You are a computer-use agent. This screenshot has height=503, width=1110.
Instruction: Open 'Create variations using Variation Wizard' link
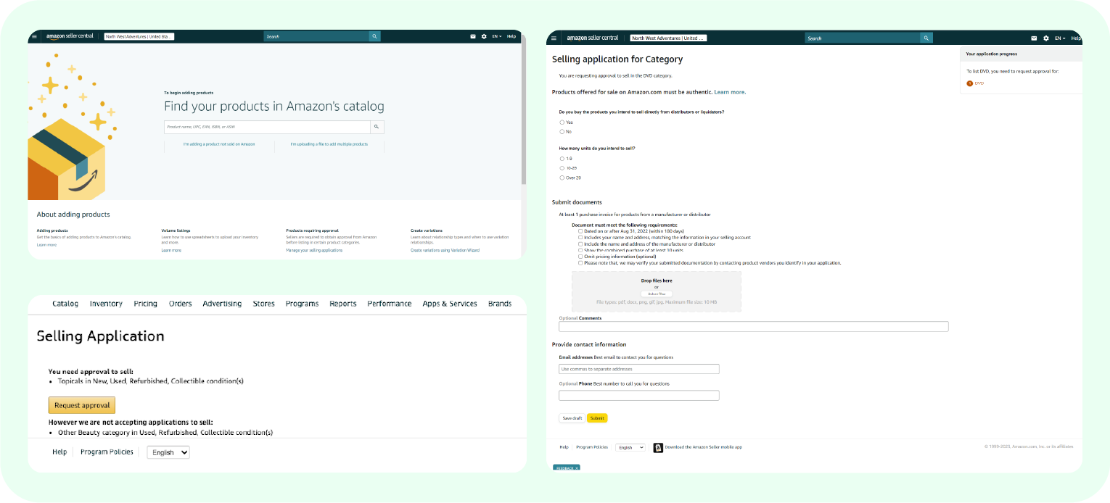click(x=445, y=250)
